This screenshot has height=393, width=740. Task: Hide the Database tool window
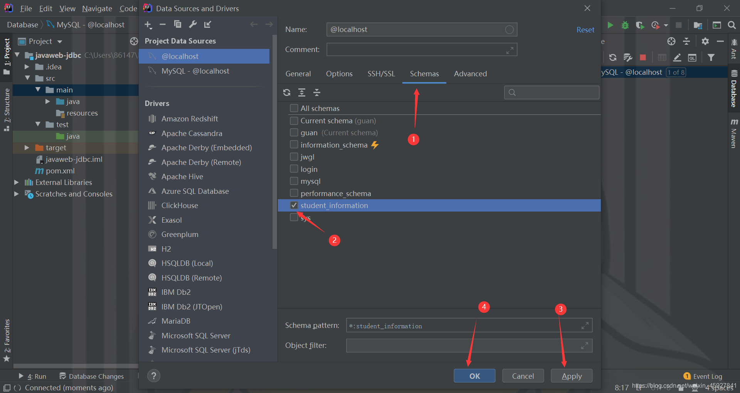[720, 41]
